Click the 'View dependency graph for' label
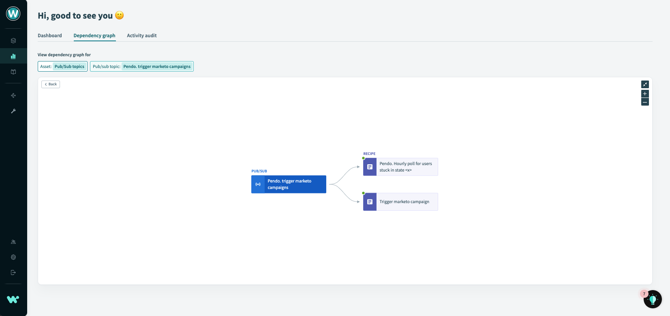 64,55
